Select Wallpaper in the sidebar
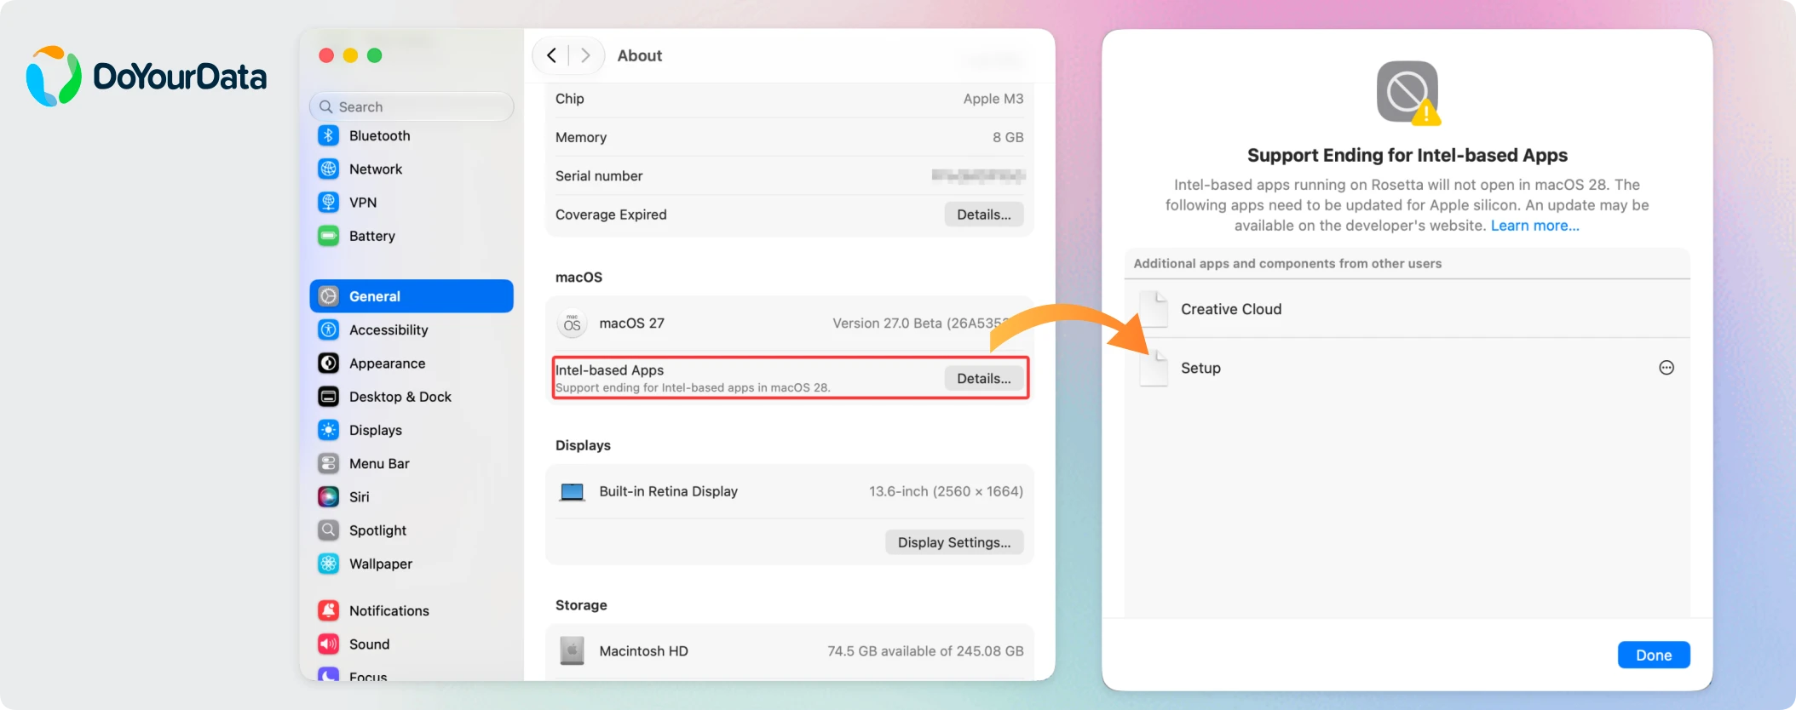 click(412, 564)
